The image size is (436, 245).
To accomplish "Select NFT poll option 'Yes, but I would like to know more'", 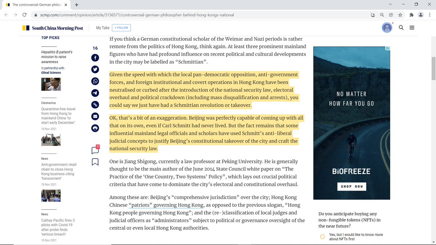I will click(322, 237).
